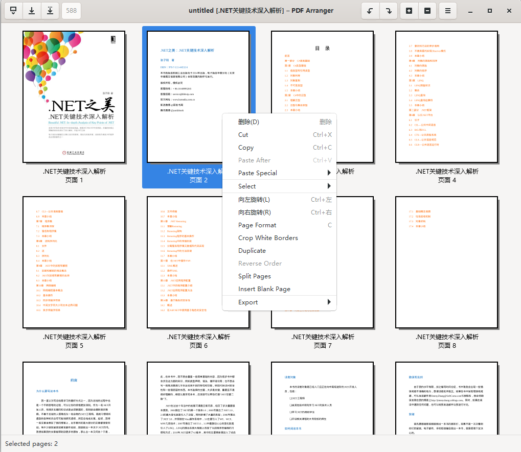Rotate right using header arrow icon

pos(389,11)
